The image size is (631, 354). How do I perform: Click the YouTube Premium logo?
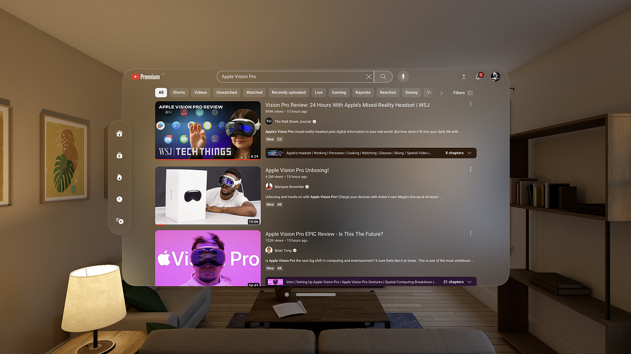pyautogui.click(x=146, y=76)
